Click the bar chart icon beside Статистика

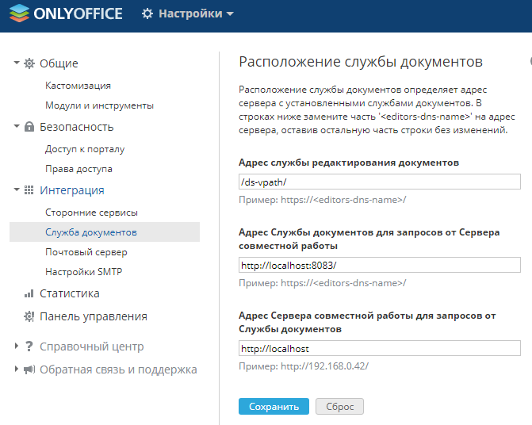[29, 293]
